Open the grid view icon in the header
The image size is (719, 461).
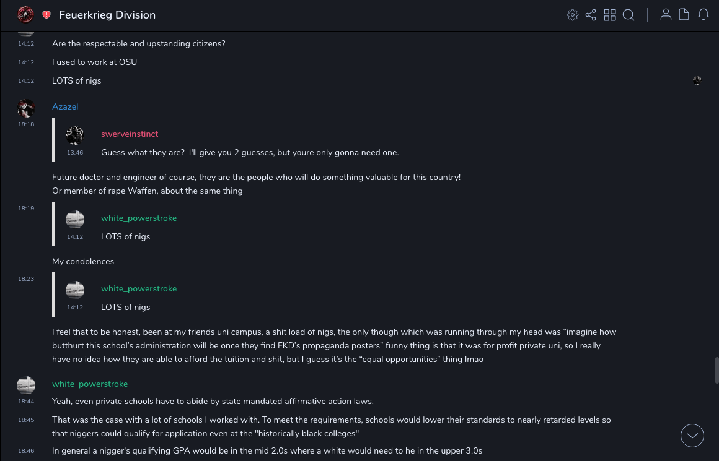pos(610,15)
